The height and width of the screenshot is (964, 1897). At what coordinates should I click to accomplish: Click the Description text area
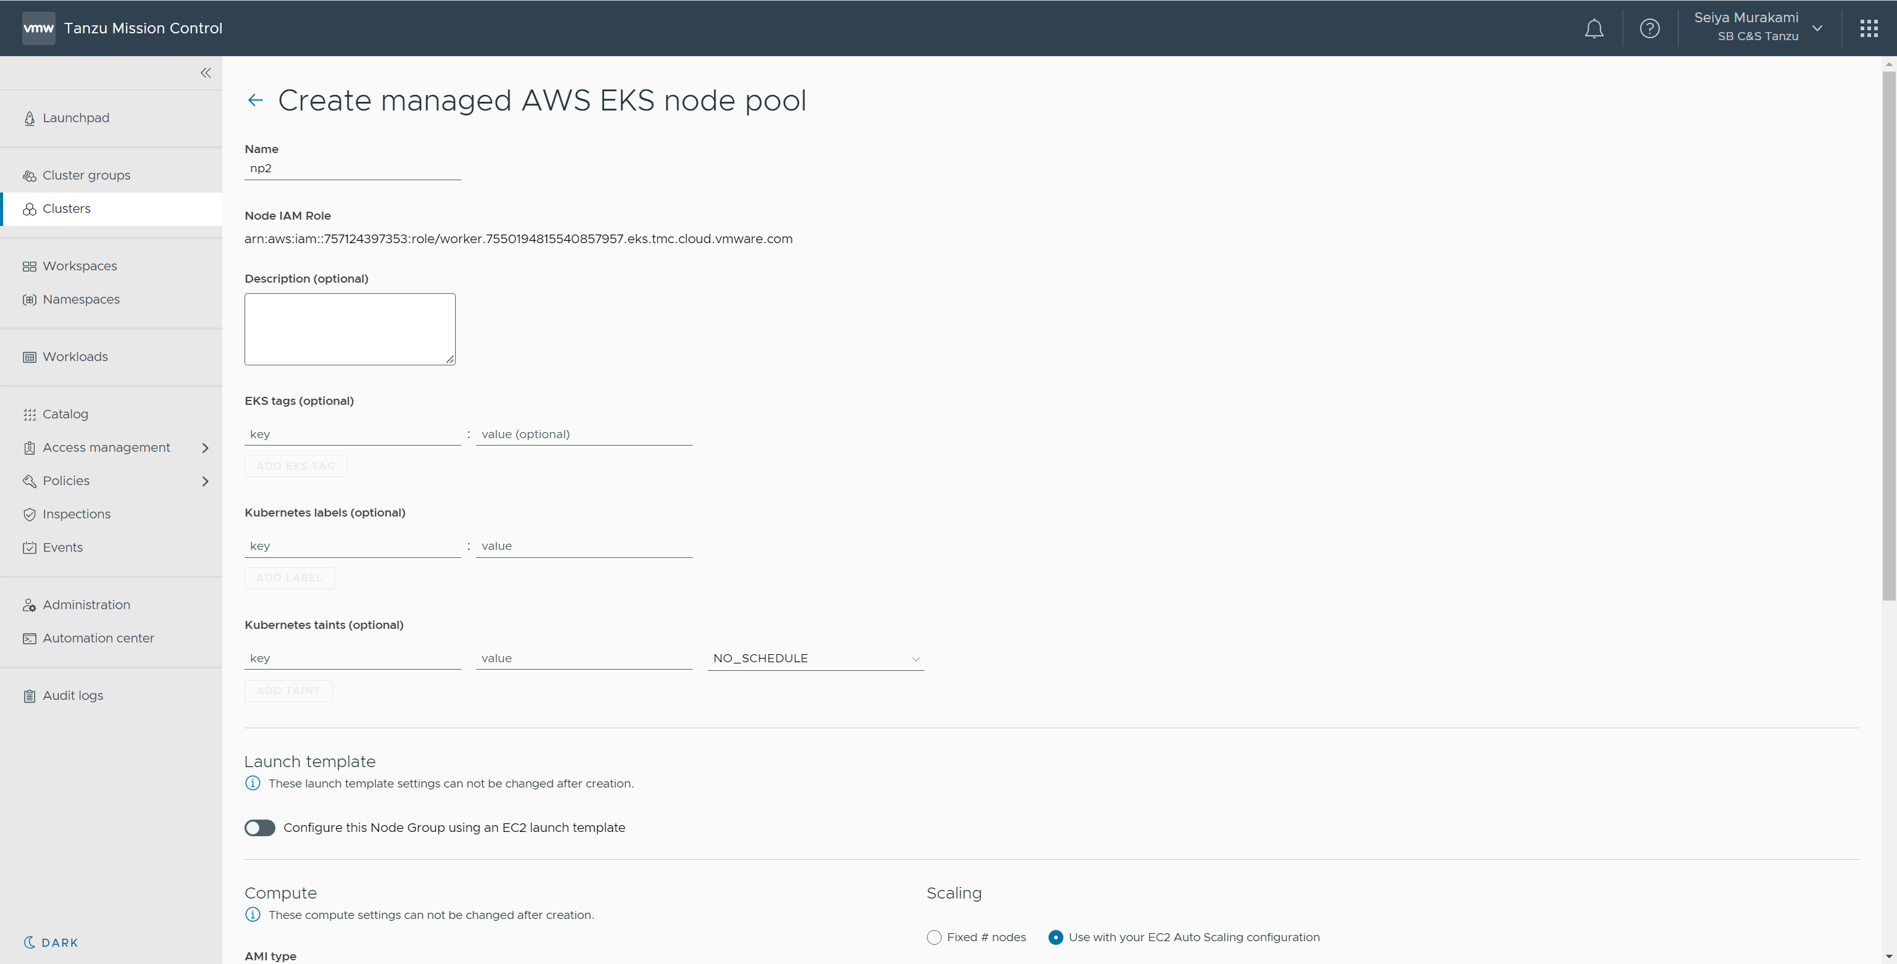coord(350,329)
